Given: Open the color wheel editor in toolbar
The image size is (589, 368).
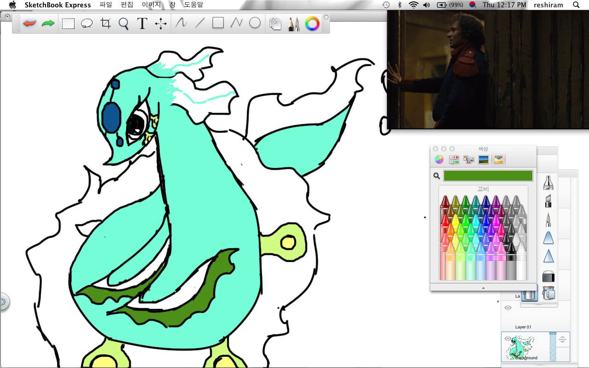Looking at the screenshot, I should coord(312,24).
